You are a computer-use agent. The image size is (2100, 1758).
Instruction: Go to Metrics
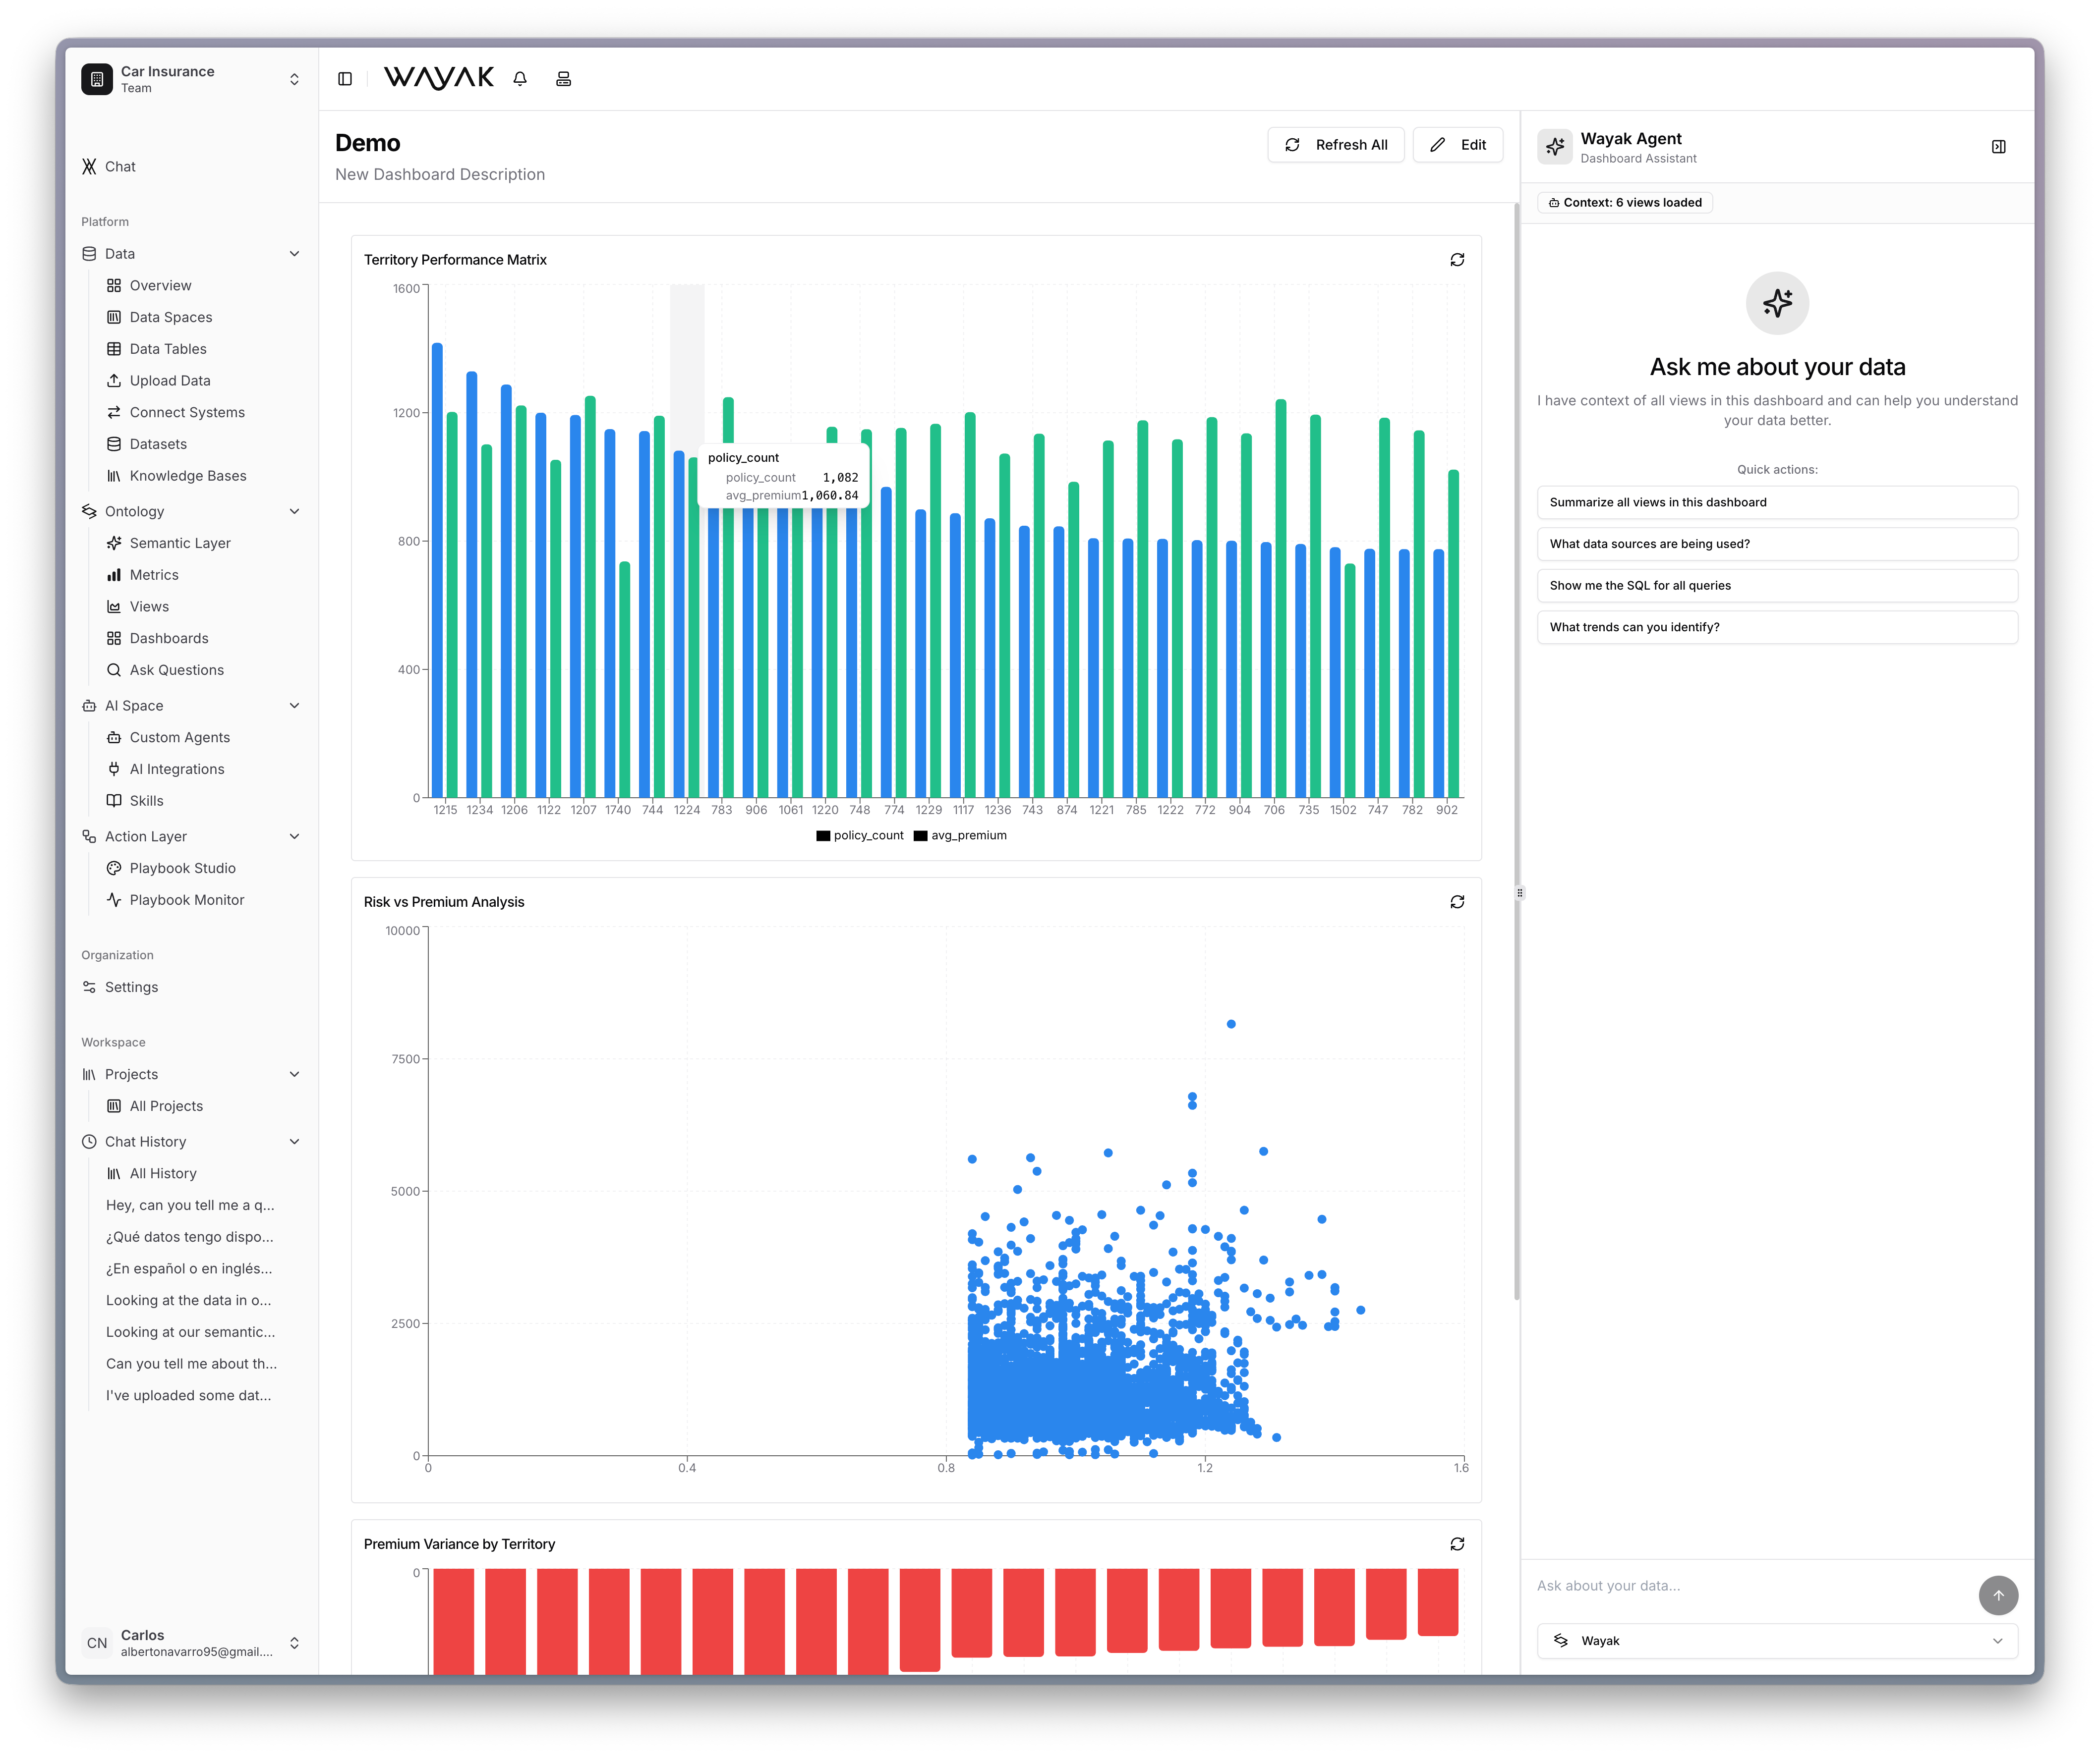[154, 575]
